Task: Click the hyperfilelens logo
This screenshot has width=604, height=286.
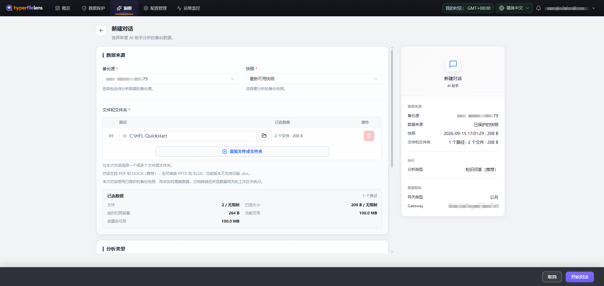Action: click(x=24, y=8)
